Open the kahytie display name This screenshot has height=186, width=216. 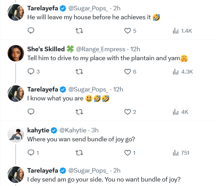coord(38,130)
